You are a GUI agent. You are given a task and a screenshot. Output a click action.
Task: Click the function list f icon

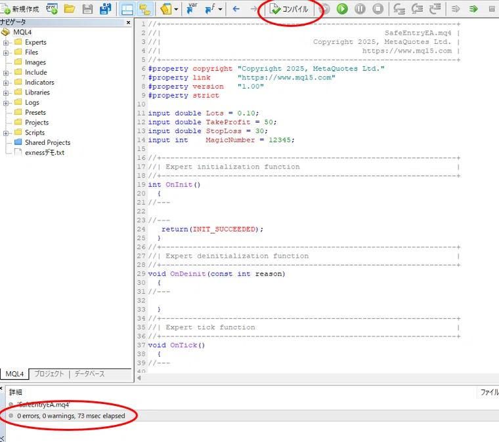(x=210, y=9)
